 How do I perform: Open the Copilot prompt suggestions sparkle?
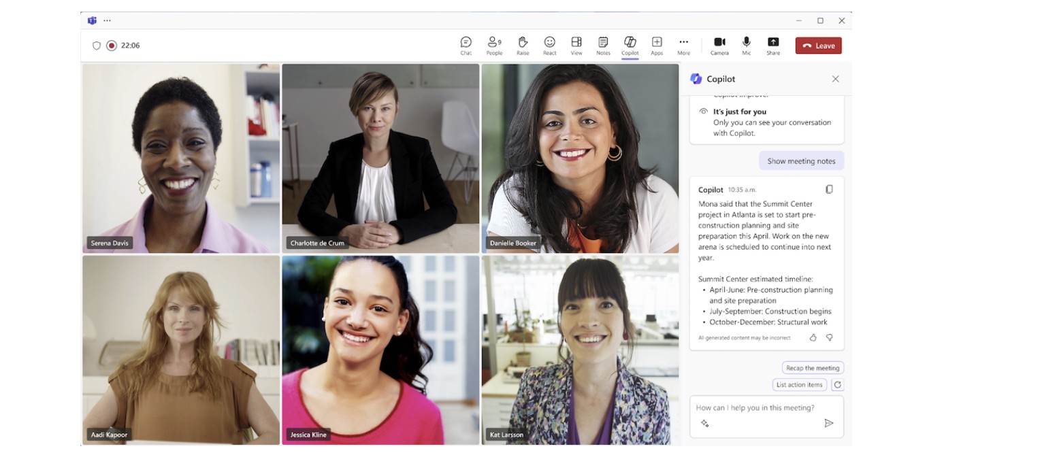(704, 423)
